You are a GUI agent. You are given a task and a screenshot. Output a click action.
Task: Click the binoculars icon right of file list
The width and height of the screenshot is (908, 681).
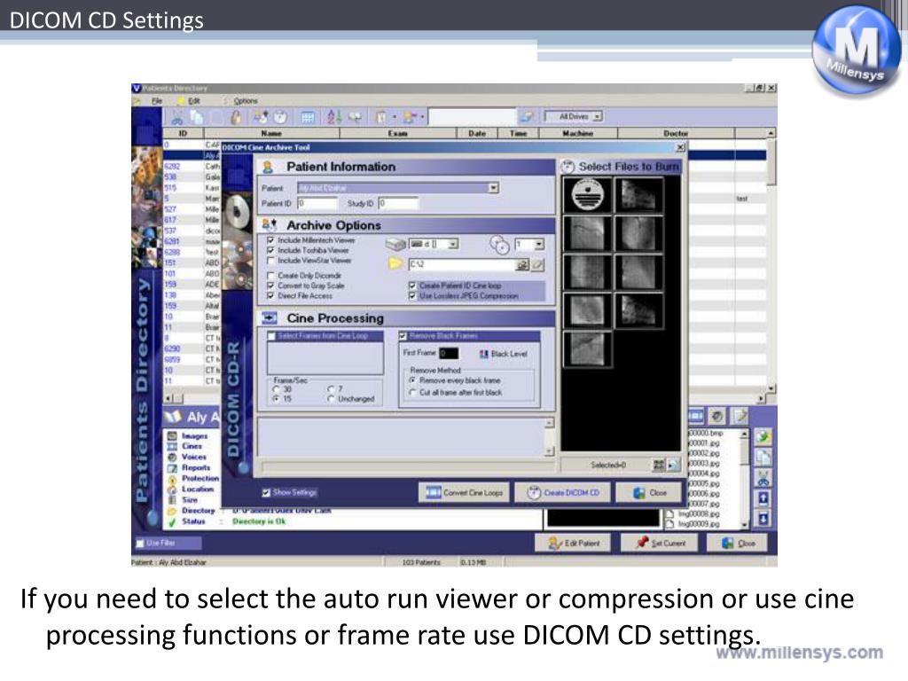(763, 478)
